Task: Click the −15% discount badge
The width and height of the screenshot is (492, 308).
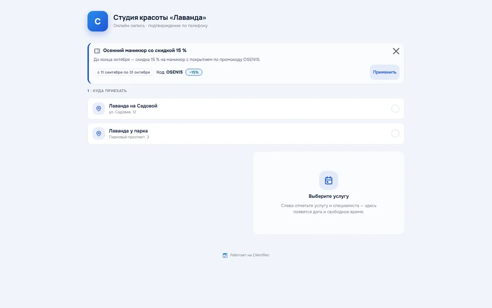Action: [194, 72]
